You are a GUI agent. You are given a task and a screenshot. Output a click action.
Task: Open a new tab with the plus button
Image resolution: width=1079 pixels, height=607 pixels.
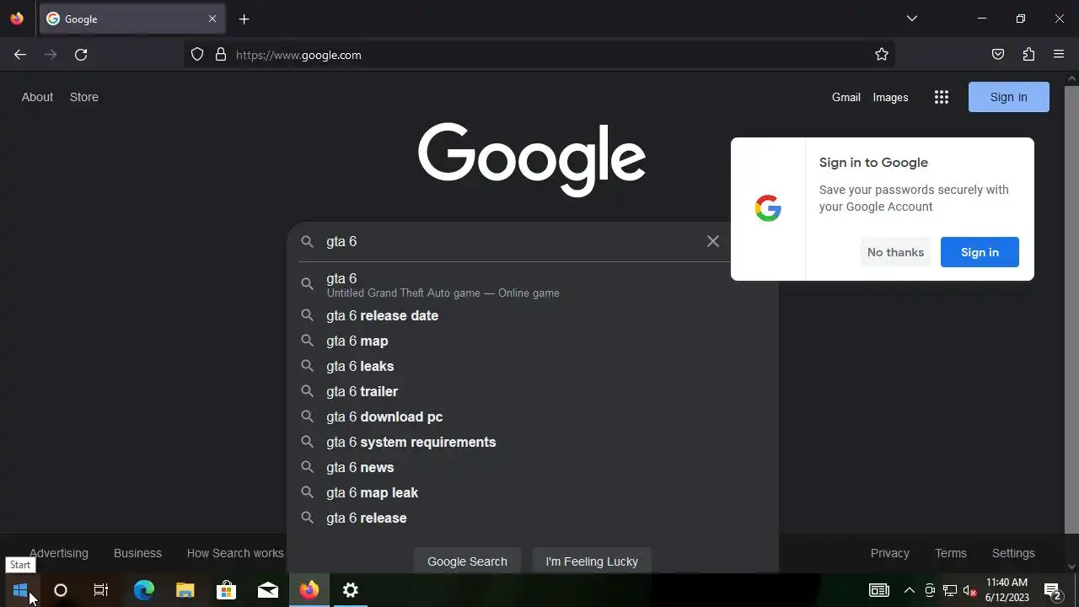(x=244, y=19)
